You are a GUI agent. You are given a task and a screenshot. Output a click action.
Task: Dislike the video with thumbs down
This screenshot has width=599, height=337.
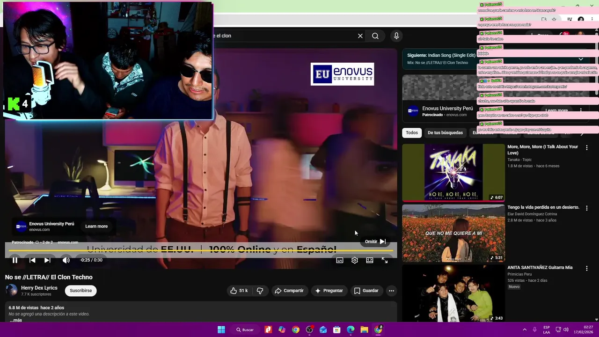[x=260, y=291]
